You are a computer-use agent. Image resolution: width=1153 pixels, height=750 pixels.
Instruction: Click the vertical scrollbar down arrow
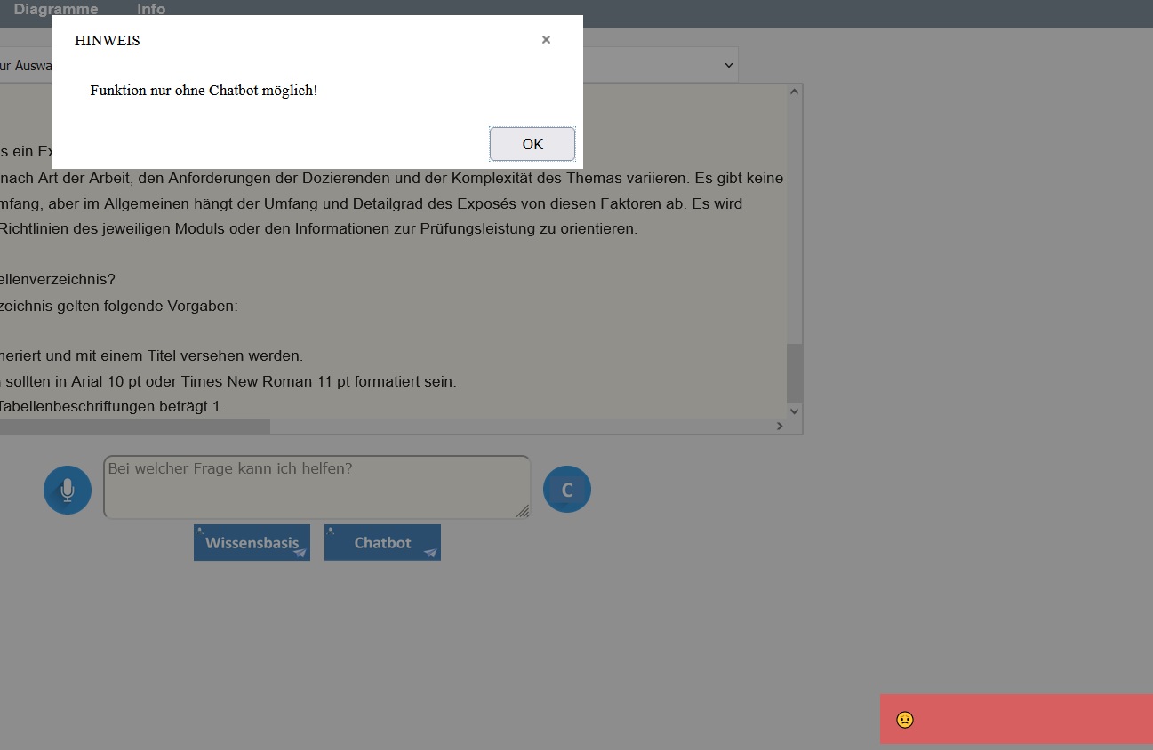[x=795, y=411]
